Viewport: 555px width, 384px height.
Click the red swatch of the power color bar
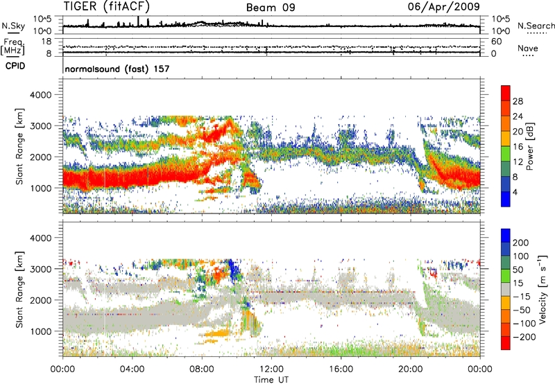[x=506, y=93]
